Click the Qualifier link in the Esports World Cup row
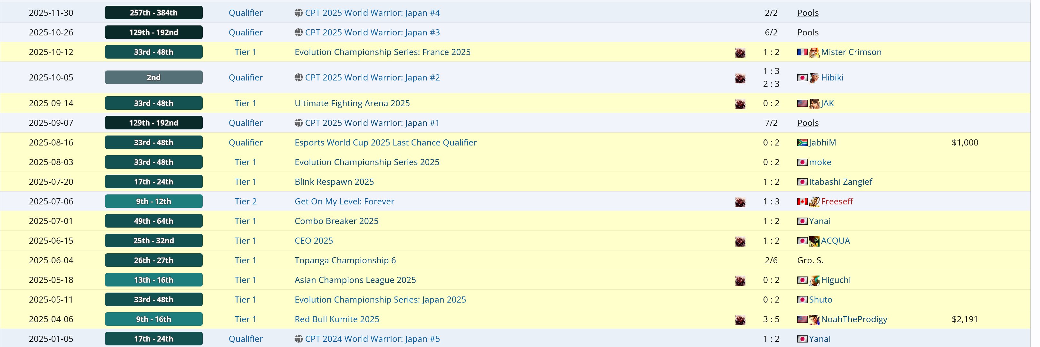This screenshot has width=1040, height=347. click(246, 143)
